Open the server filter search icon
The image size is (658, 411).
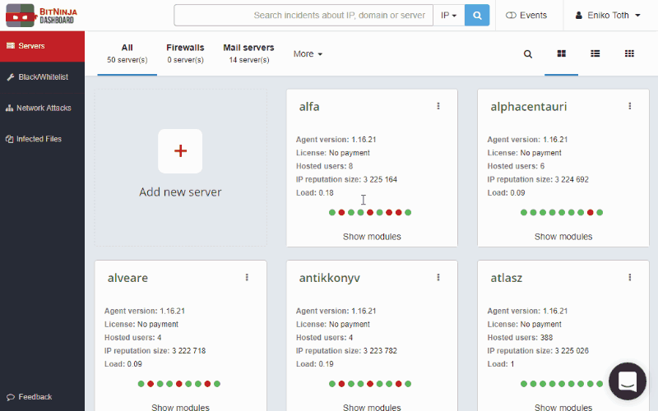click(528, 54)
